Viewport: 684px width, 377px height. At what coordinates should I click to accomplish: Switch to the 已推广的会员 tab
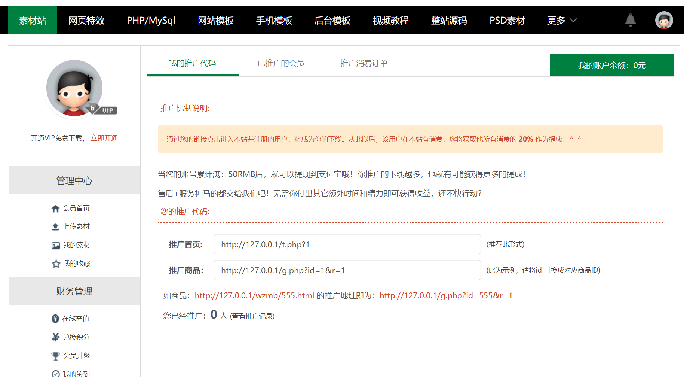(281, 63)
